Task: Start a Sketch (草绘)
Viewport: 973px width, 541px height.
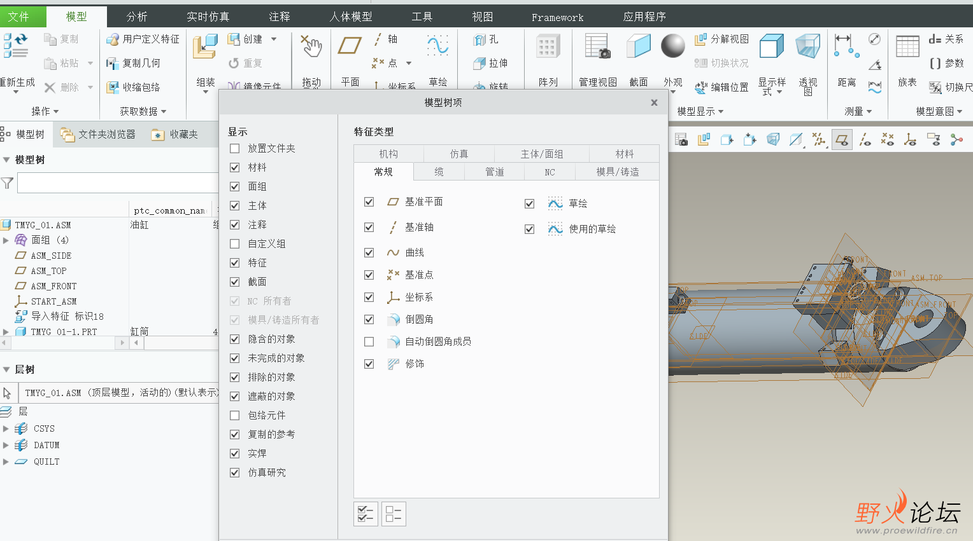Action: pos(437,46)
